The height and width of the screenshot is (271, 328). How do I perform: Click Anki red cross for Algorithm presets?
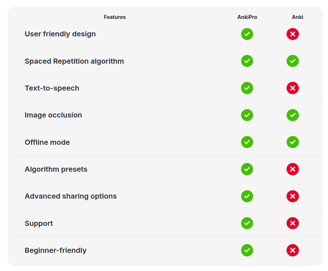(292, 169)
